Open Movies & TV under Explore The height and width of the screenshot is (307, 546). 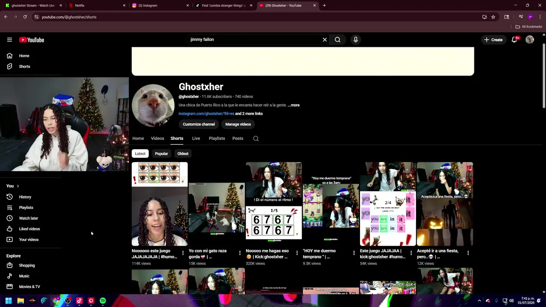(x=29, y=287)
